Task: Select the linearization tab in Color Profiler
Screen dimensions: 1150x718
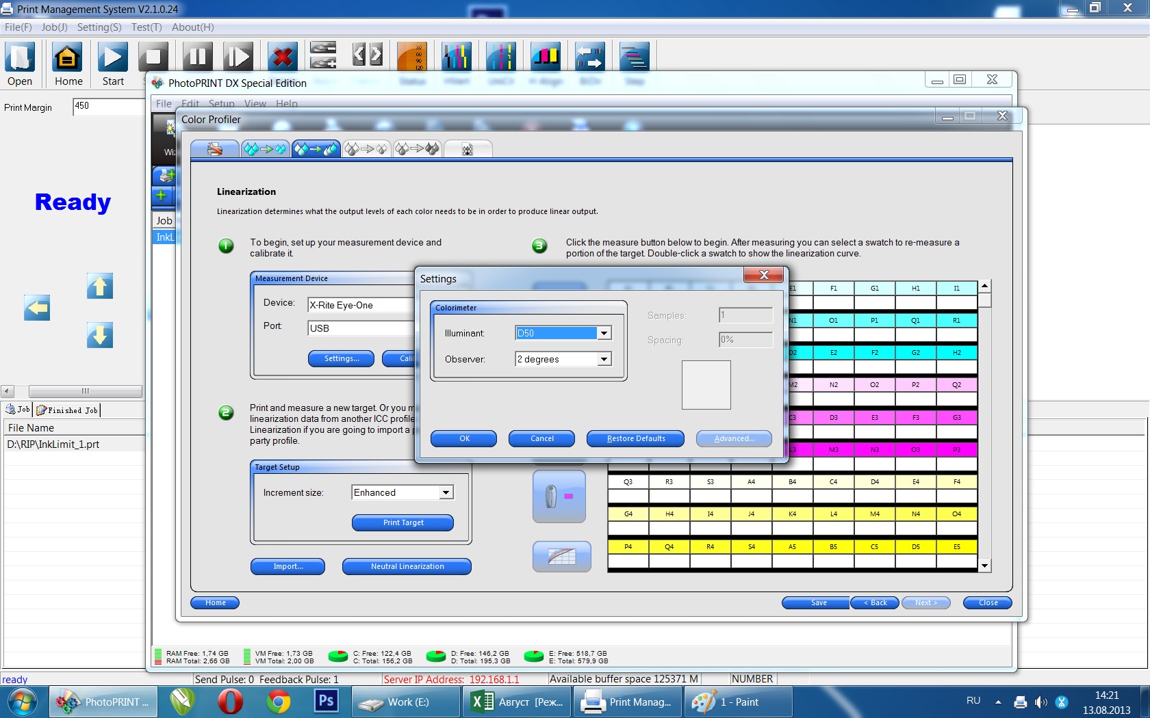Action: tap(316, 149)
